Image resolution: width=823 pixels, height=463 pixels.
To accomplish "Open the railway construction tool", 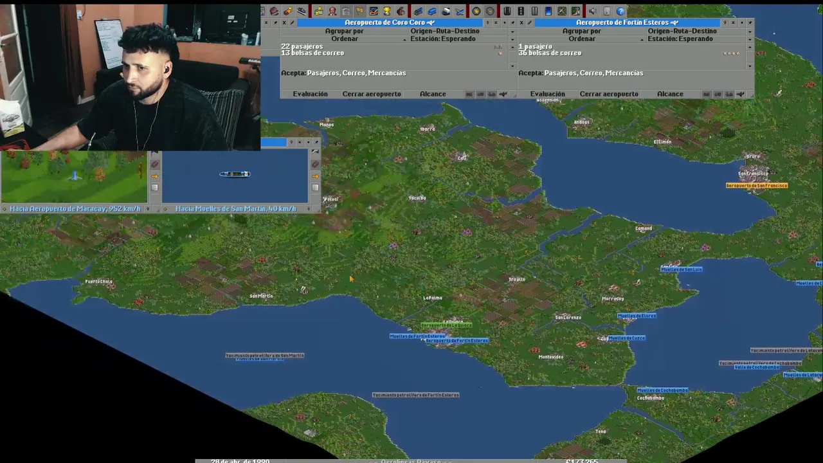I will pos(507,11).
